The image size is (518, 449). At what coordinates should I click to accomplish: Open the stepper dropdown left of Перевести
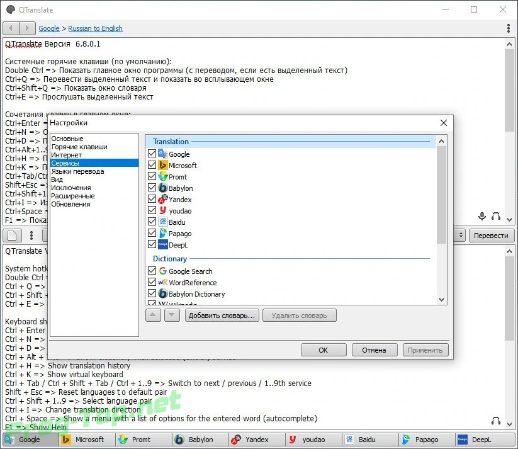click(461, 236)
